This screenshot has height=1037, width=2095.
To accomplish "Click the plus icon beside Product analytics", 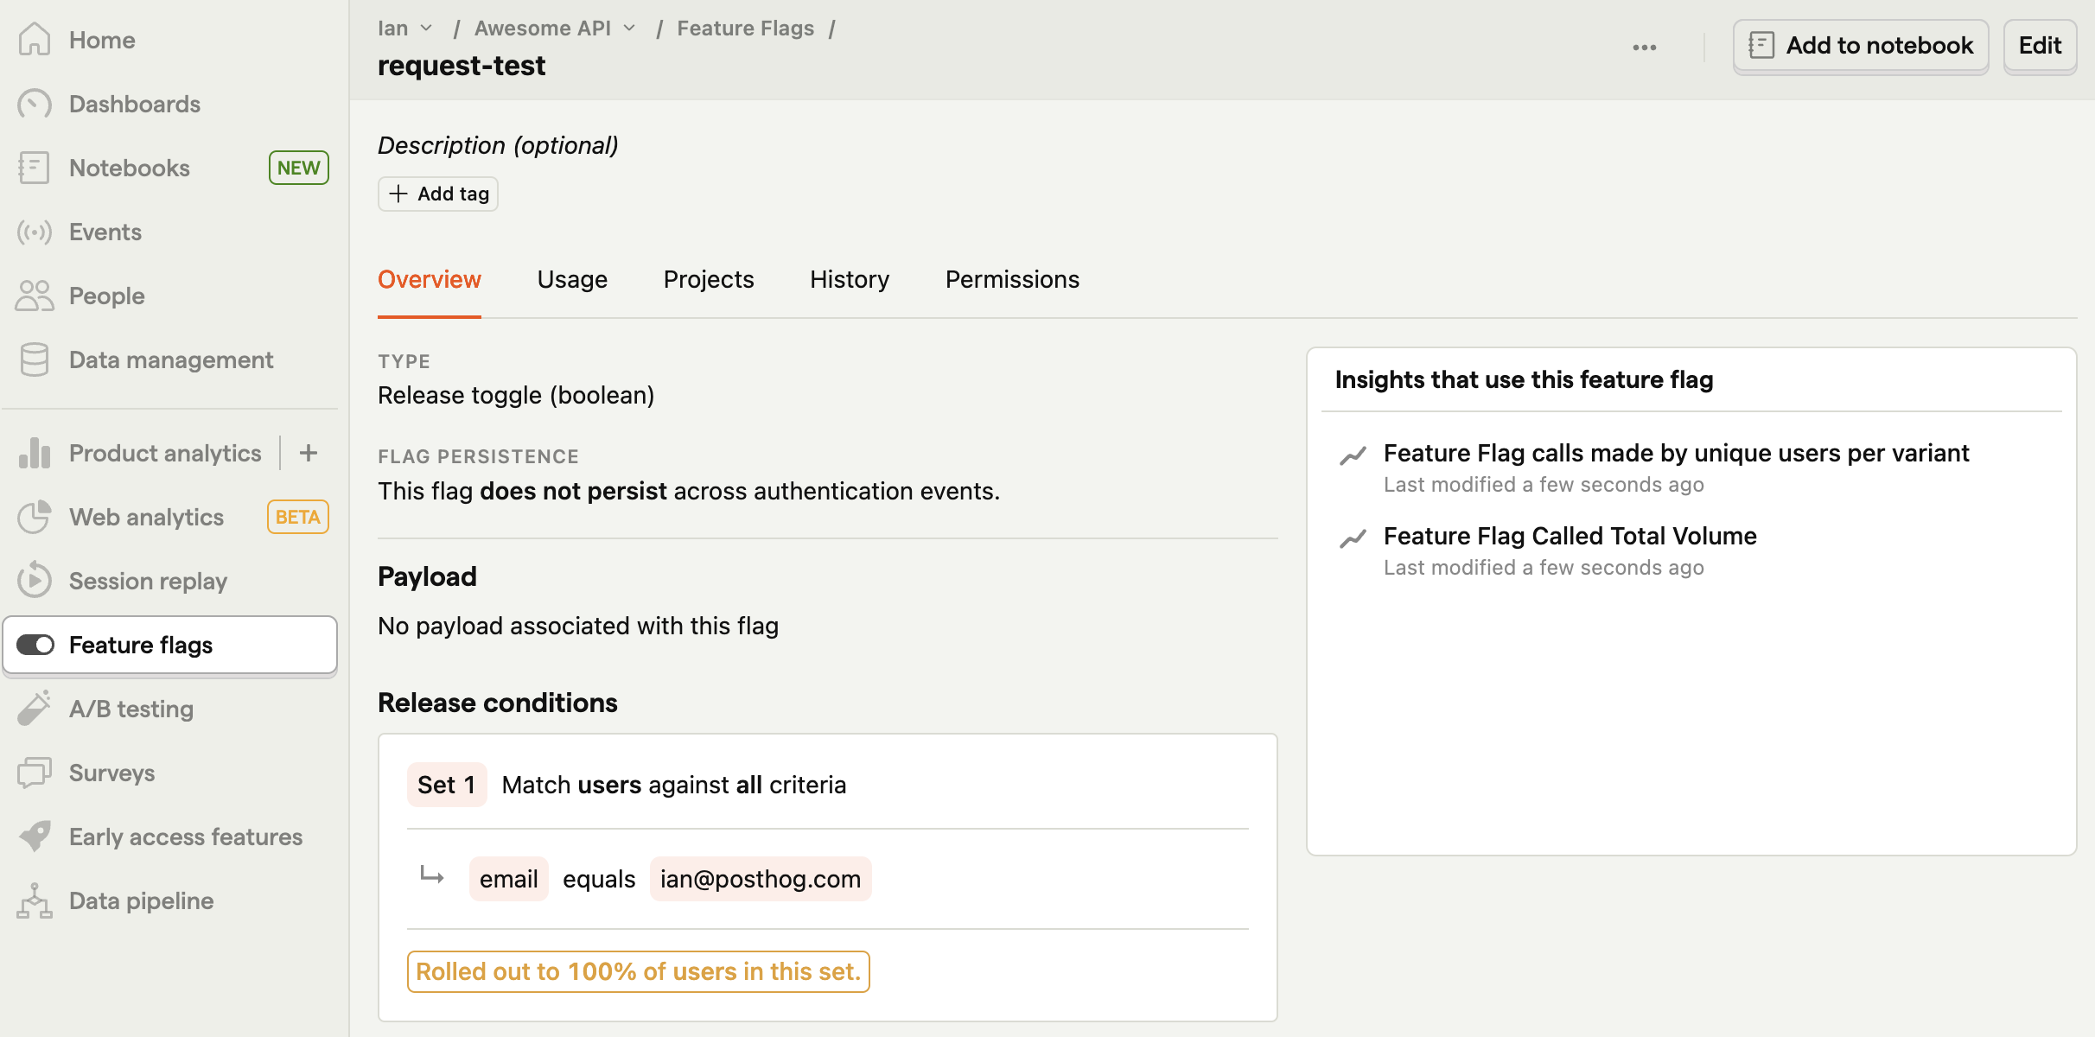I will click(309, 453).
